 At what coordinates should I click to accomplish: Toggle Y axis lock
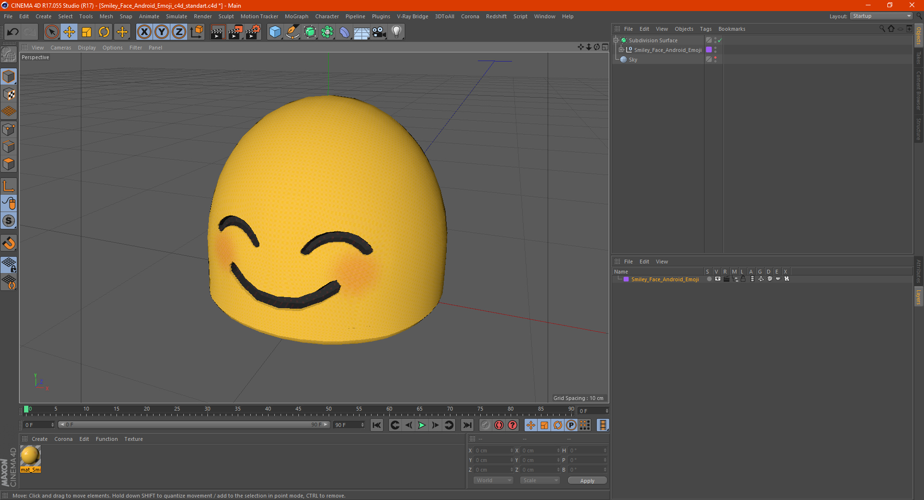[x=162, y=32]
